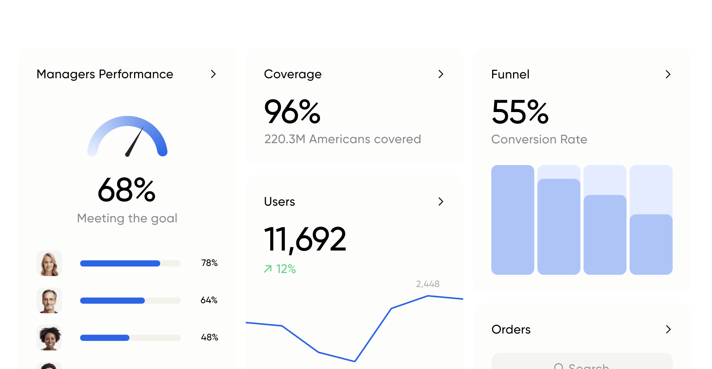Open Coverage details via its chevron arrow
The width and height of the screenshot is (712, 369).
click(441, 74)
